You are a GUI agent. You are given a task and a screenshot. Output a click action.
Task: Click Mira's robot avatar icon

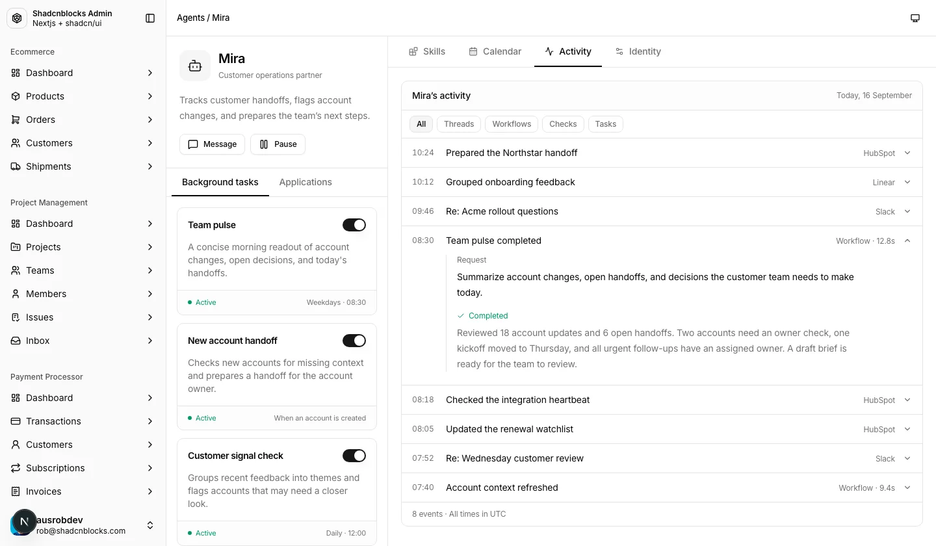point(195,66)
